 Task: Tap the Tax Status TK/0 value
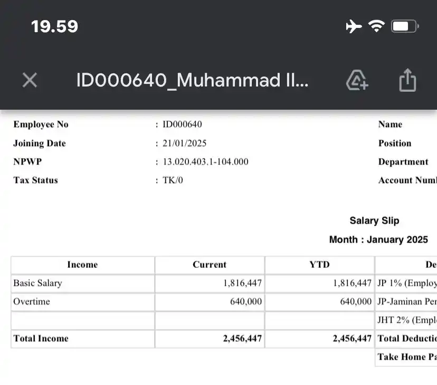[173, 180]
